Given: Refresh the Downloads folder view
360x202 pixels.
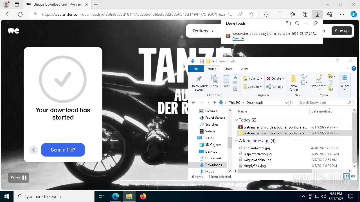Looking at the screenshot, I should (291, 103).
